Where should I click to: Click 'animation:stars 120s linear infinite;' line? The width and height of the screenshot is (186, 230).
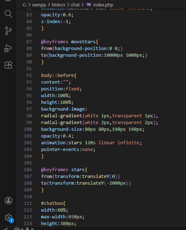91,143
